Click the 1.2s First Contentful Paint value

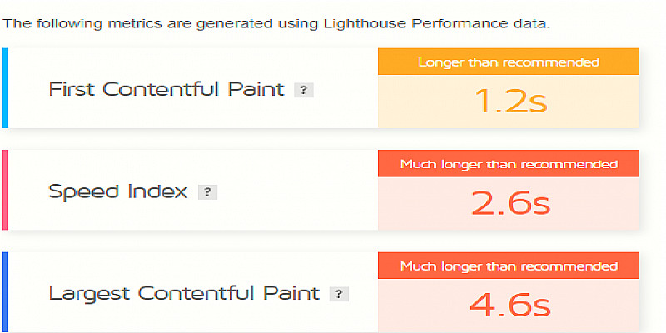click(x=508, y=102)
